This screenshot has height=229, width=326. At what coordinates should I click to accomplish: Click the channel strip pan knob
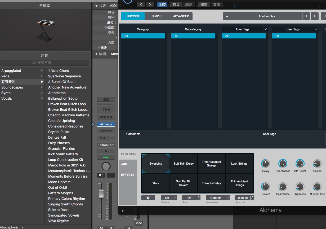106,166
